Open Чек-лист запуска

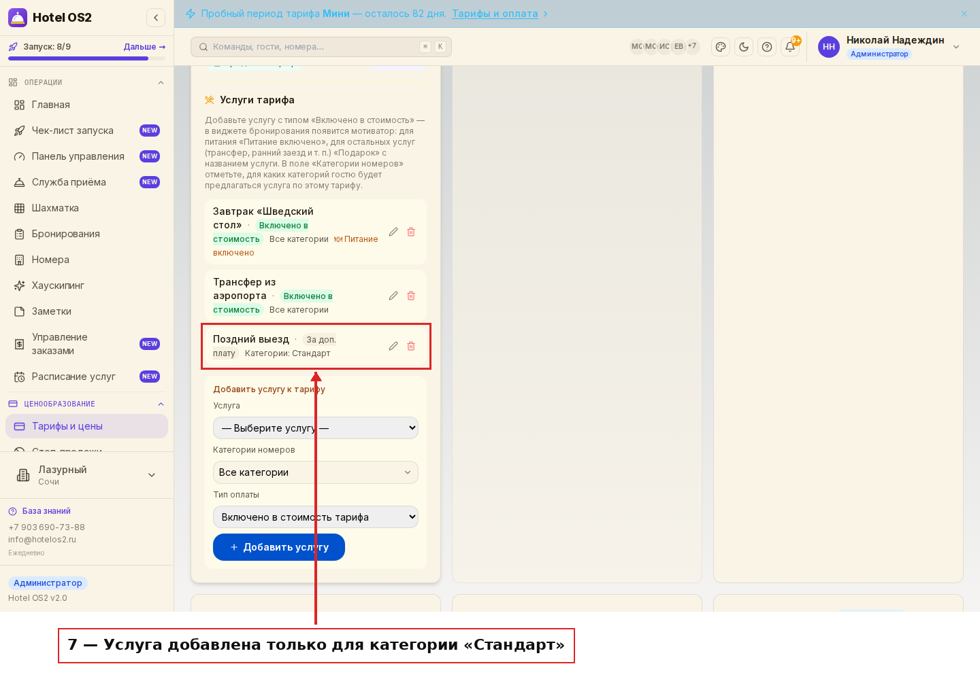pyautogui.click(x=86, y=130)
